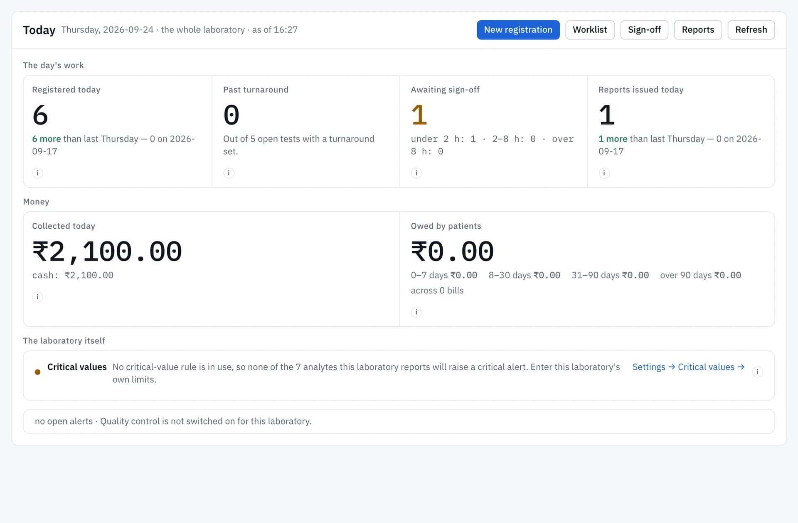Click the 'over 90 days ₹0.00' aging bucket
Screen dimensions: 798x523
701,275
